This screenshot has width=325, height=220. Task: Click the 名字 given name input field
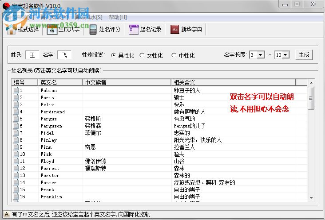coord(64,55)
